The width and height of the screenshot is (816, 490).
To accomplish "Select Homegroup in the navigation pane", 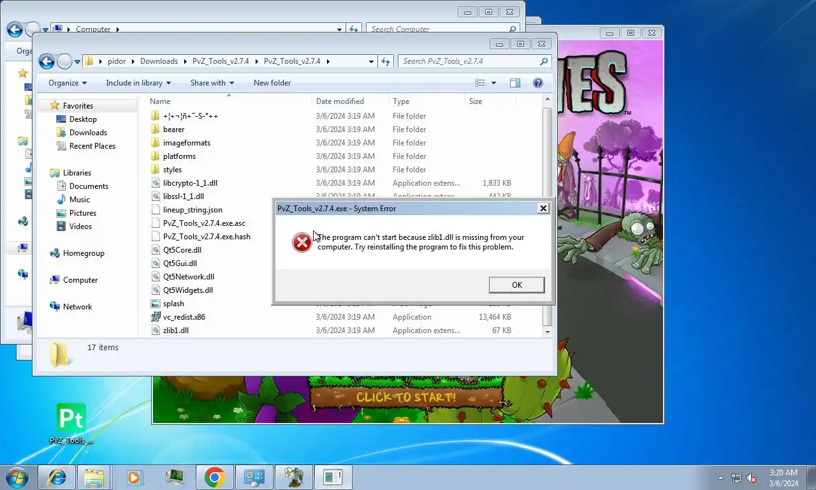I will point(84,253).
